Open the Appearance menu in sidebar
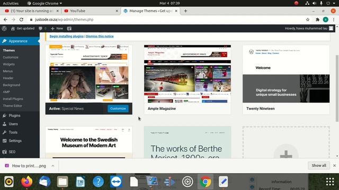This screenshot has height=190, width=339. 20,41
